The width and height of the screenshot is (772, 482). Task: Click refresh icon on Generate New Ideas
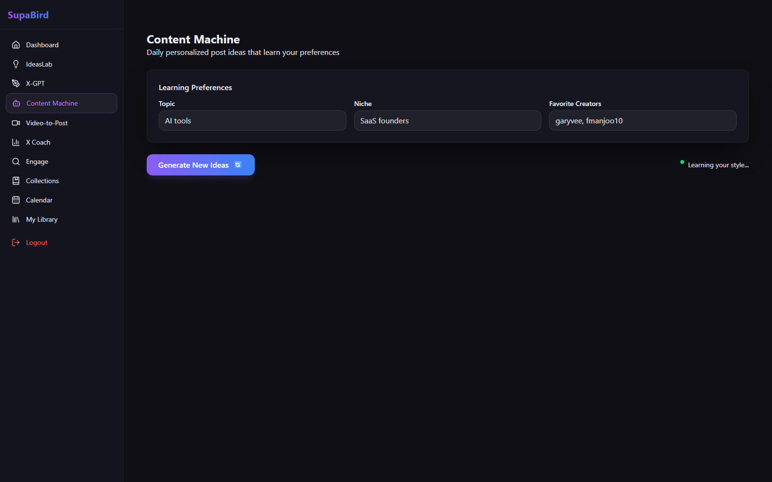pos(238,165)
